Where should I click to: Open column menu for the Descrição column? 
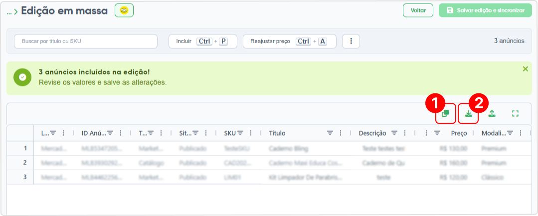point(405,133)
